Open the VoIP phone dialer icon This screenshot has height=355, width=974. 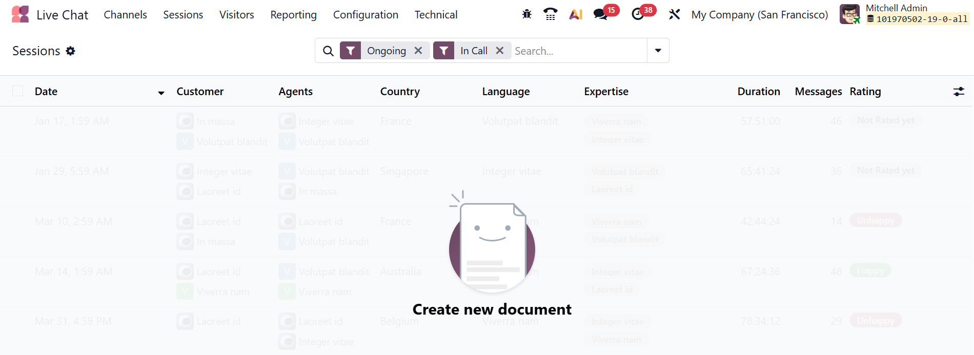coord(551,14)
